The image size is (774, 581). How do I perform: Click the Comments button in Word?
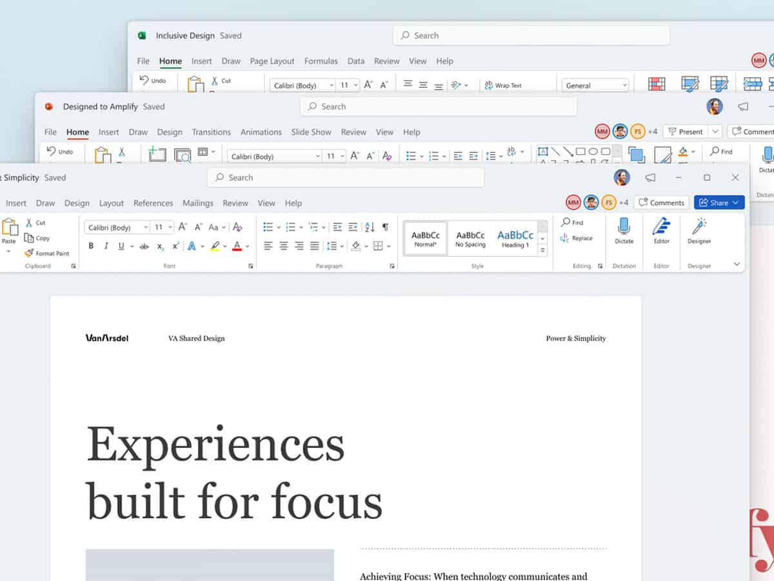coord(661,203)
